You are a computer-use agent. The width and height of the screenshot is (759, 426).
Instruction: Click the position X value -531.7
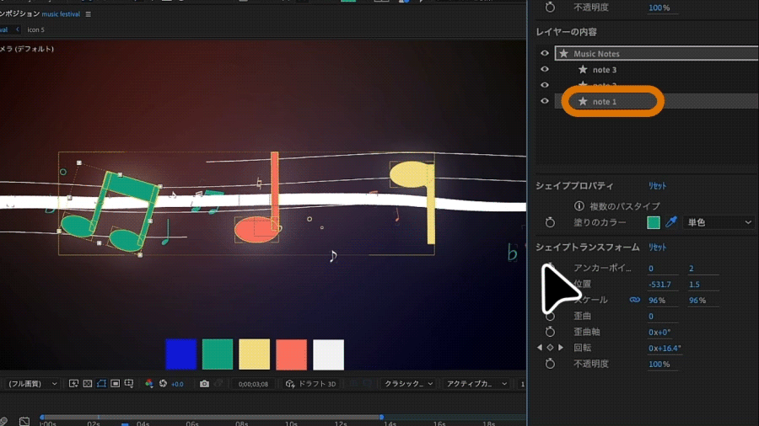pyautogui.click(x=659, y=284)
